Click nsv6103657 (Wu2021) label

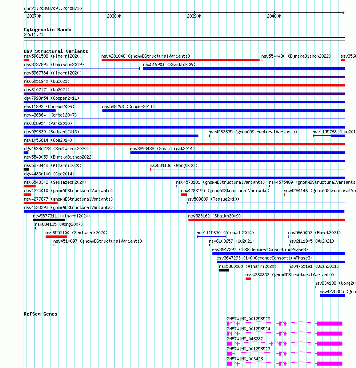[232, 241]
